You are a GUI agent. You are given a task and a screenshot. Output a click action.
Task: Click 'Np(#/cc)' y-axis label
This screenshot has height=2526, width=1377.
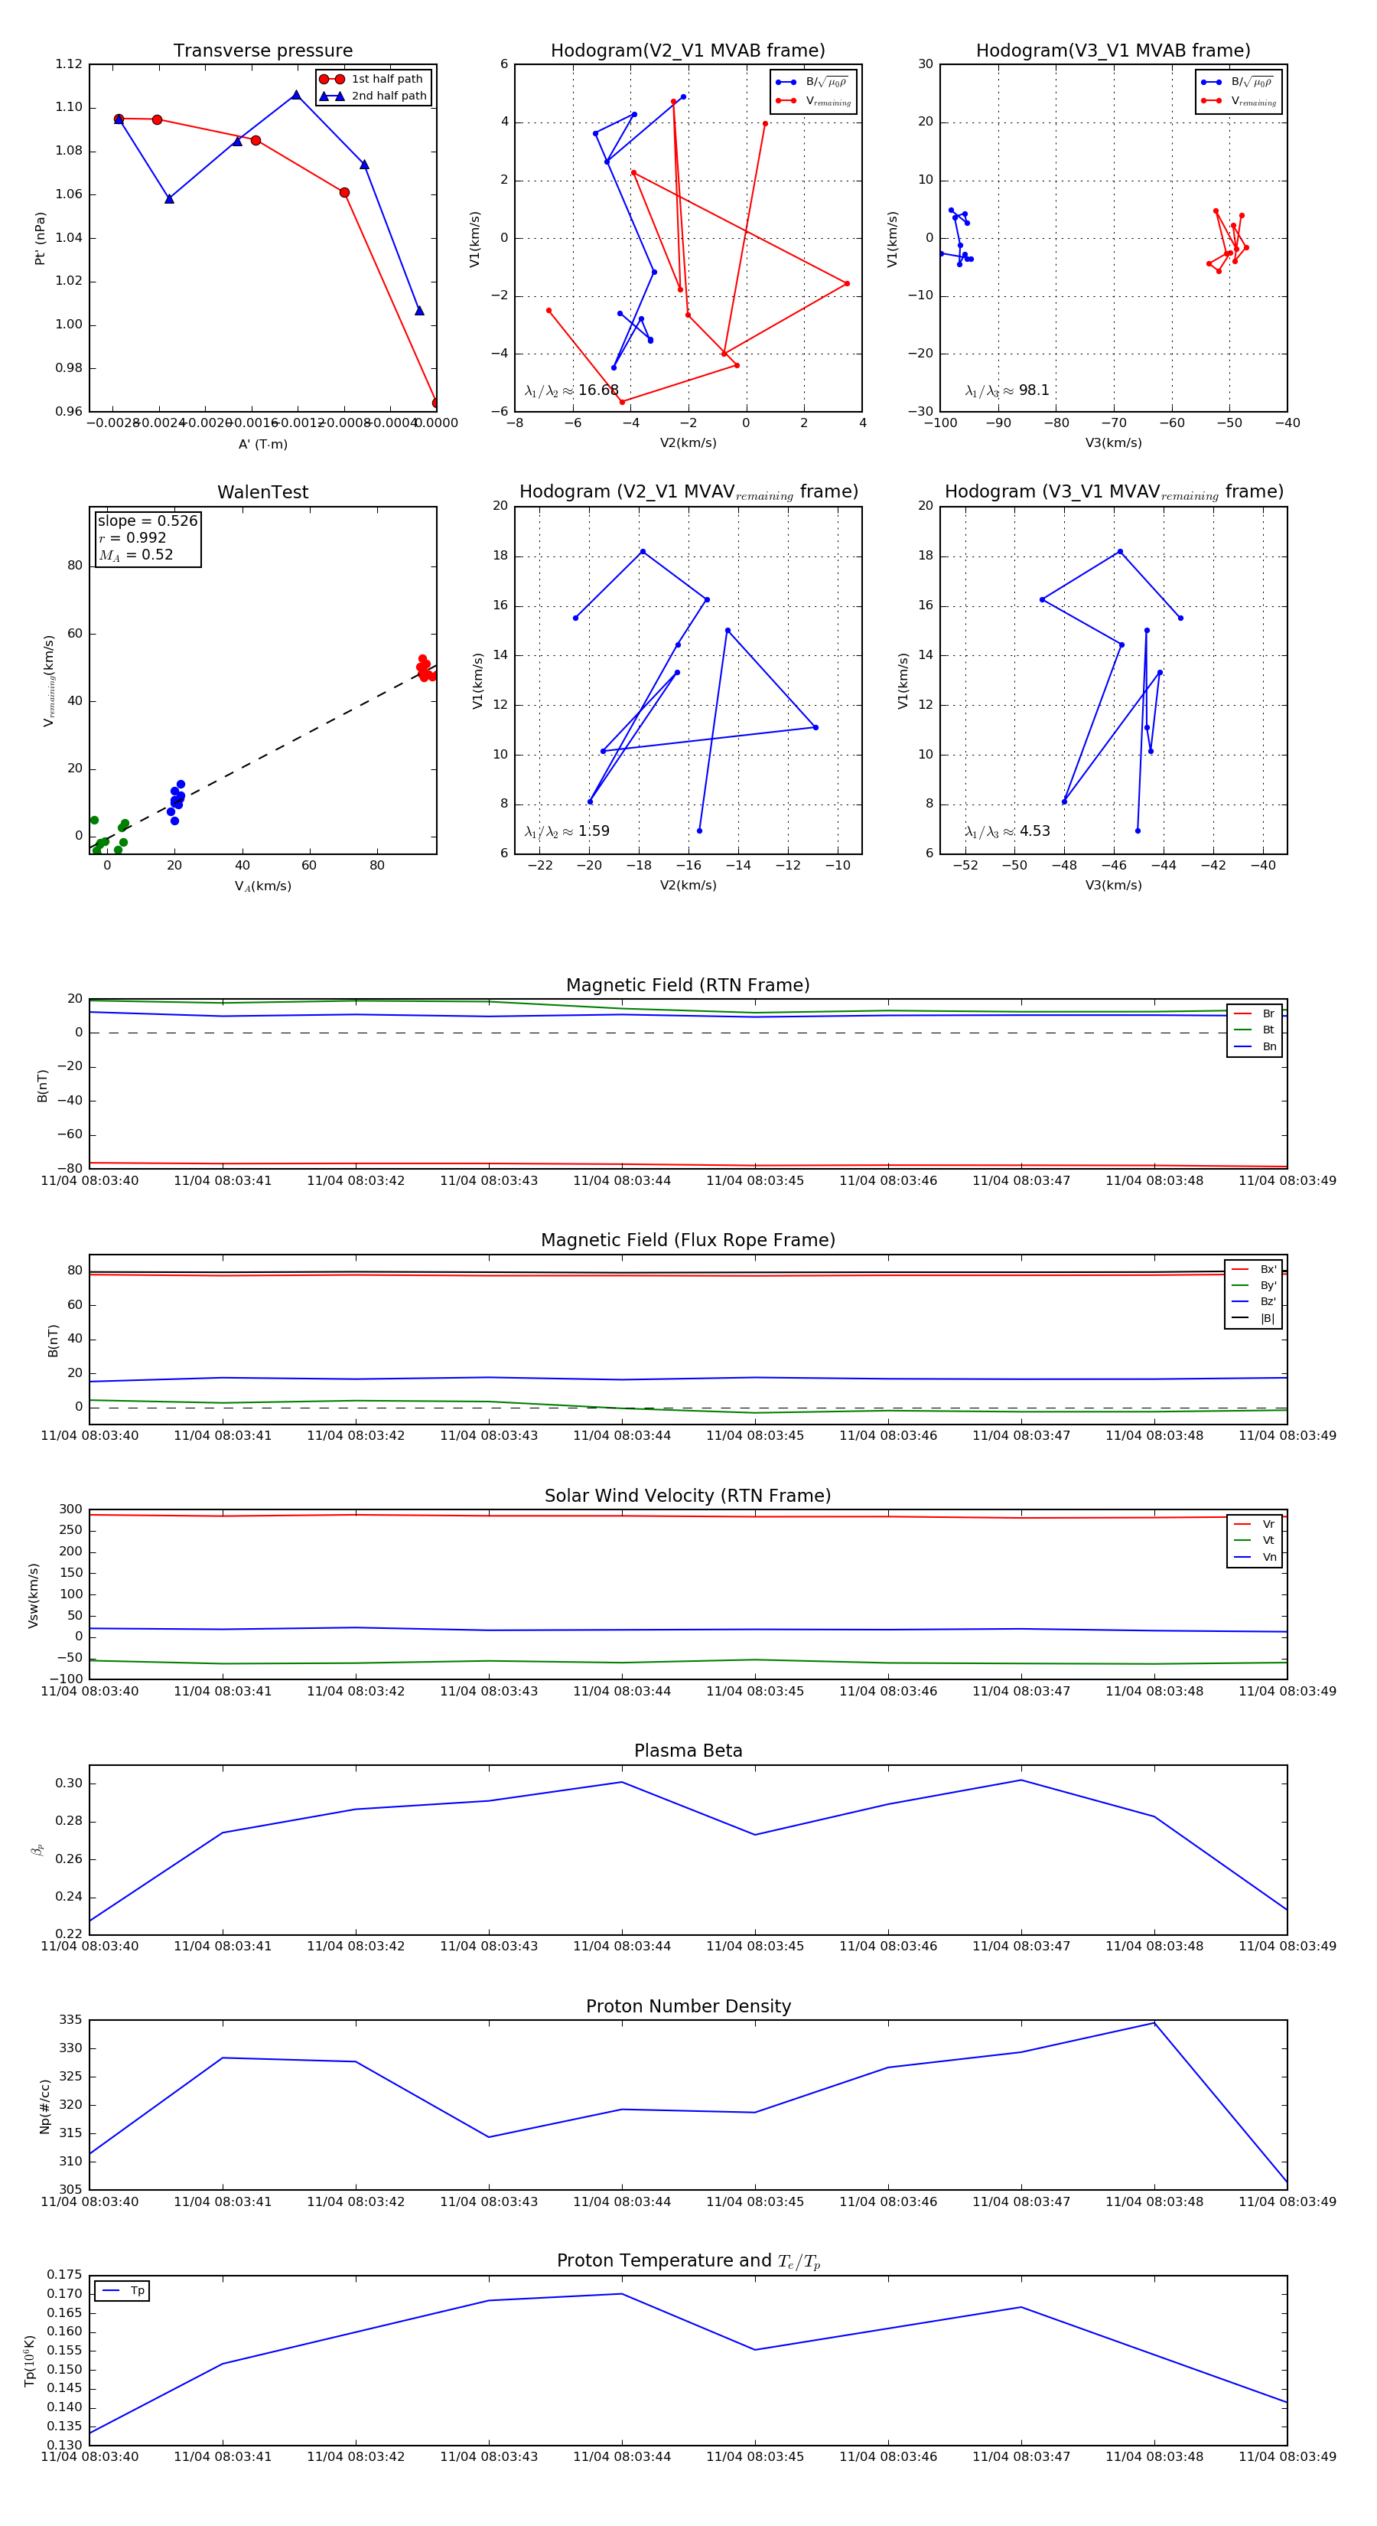tap(44, 2107)
